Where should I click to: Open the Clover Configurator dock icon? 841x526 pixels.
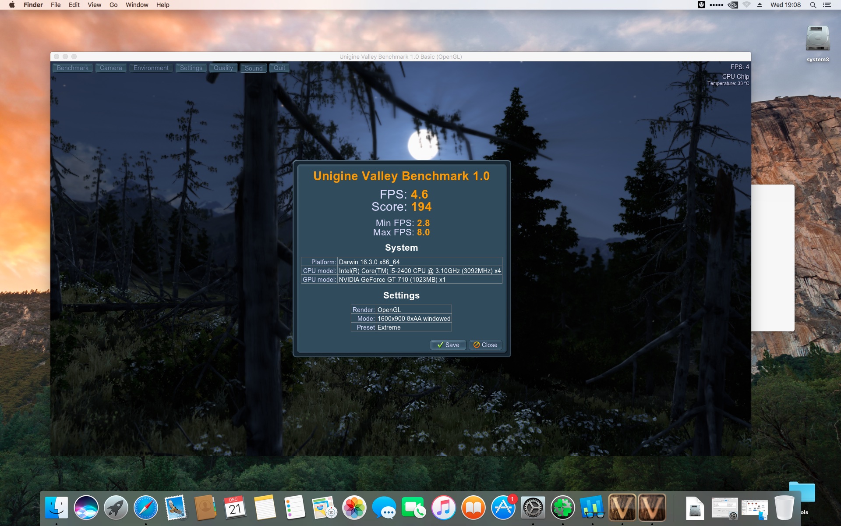pyautogui.click(x=562, y=508)
